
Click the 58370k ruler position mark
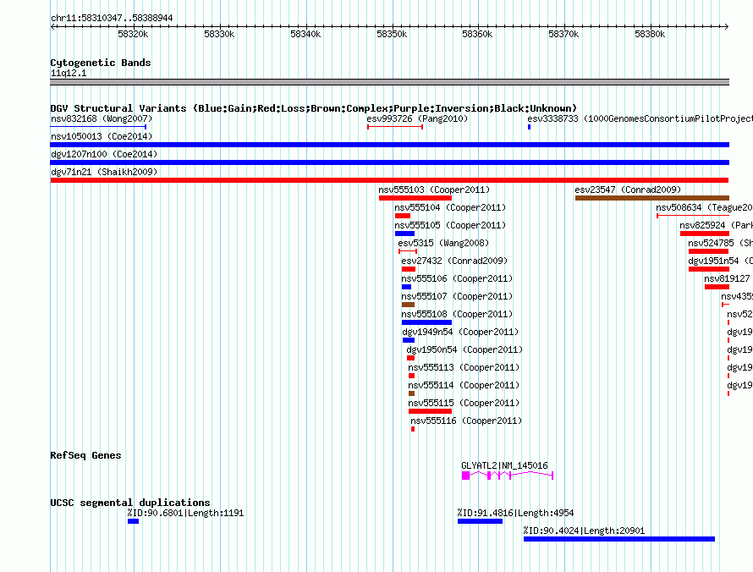[563, 34]
